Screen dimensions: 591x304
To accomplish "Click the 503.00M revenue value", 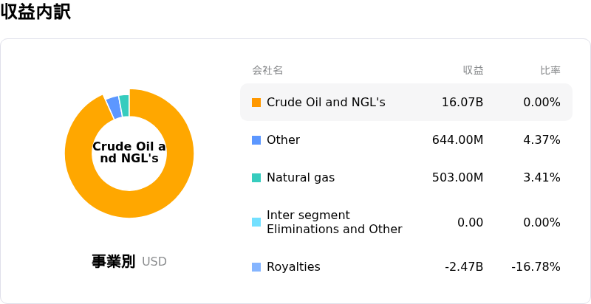I will (457, 178).
